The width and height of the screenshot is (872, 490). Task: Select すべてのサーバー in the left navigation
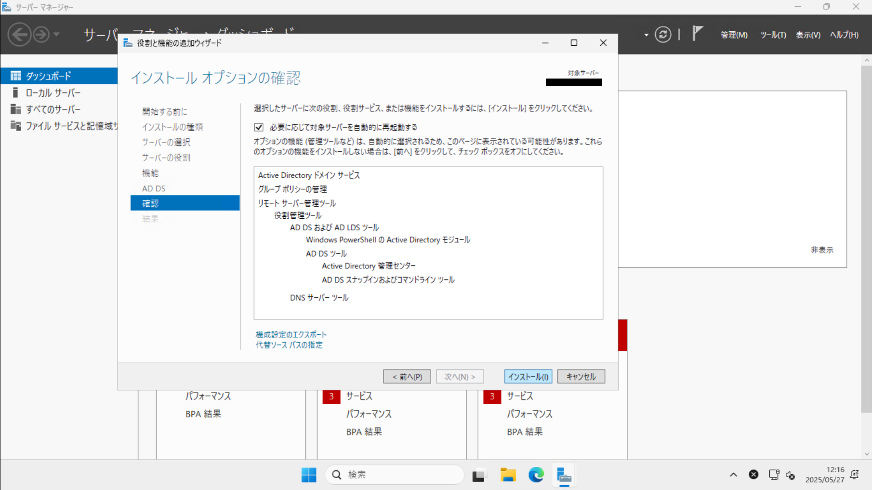click(x=53, y=109)
